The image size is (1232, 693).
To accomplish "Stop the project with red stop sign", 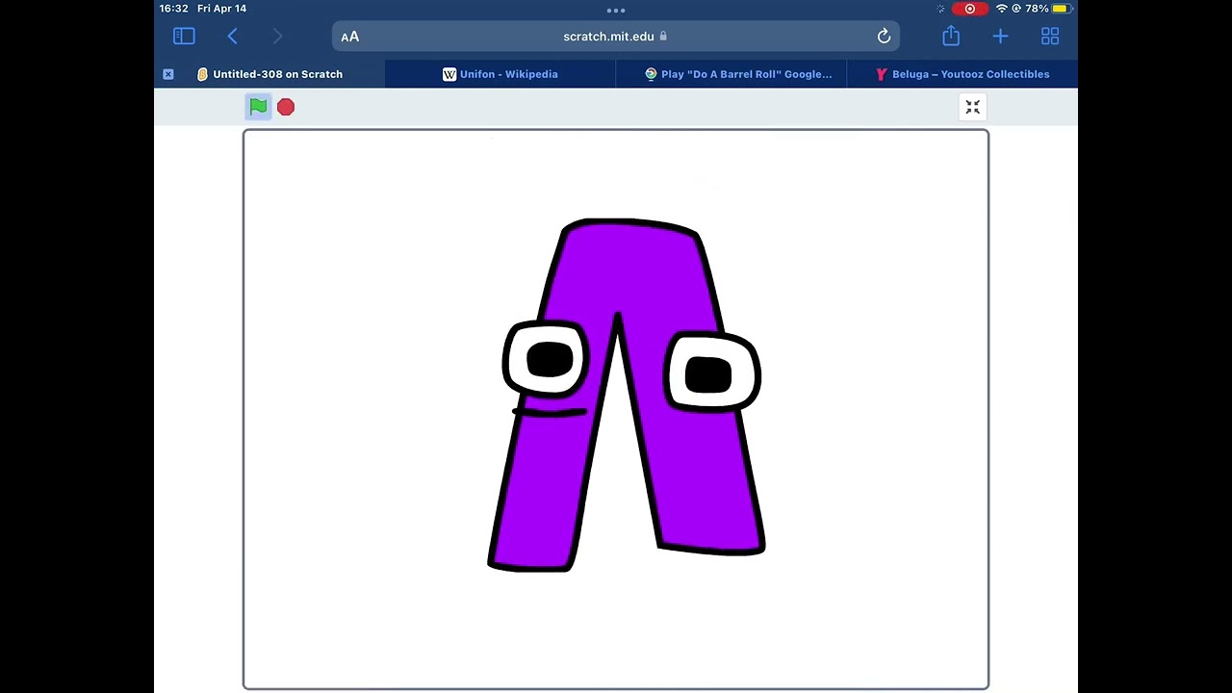I will coord(286,107).
